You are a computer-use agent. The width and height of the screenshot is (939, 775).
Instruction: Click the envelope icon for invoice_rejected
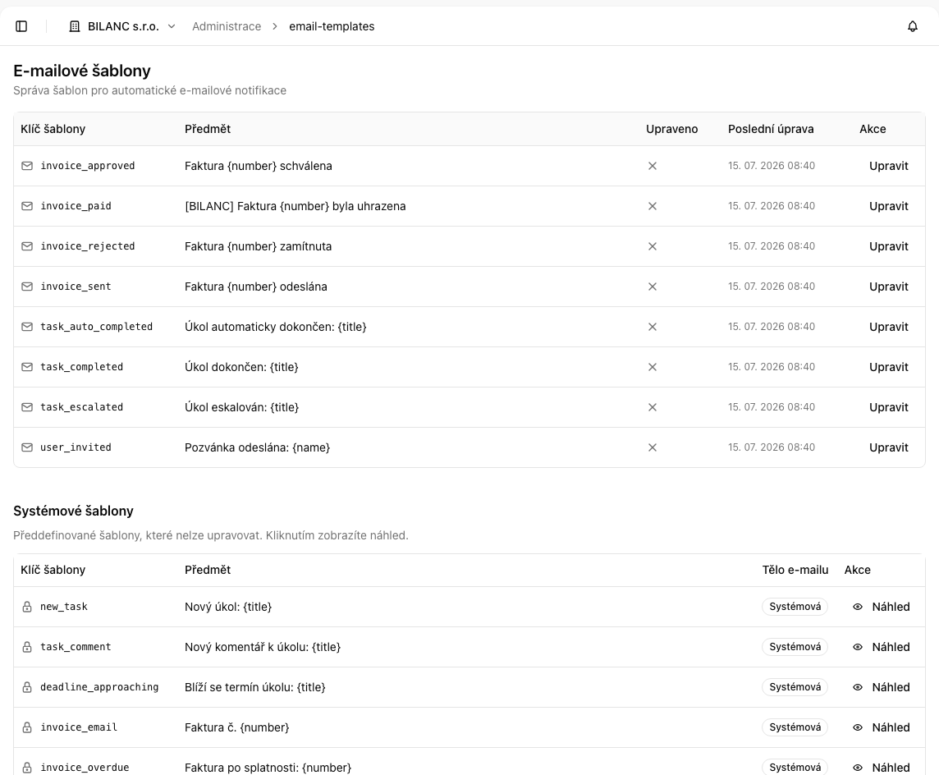[27, 246]
